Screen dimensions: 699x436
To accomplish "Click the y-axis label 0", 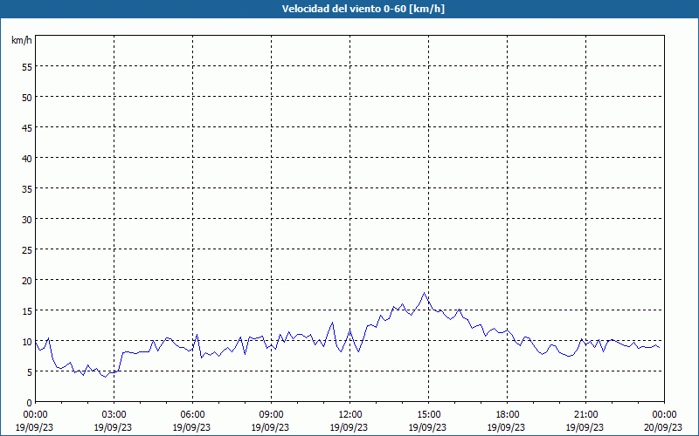I will (30, 403).
